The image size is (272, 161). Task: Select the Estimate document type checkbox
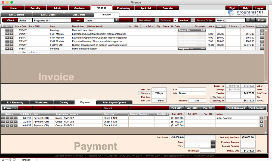tap(157, 20)
